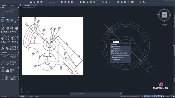Click the Undo arrow in top toolbar
This screenshot has width=175, height=98.
click(50, 2)
